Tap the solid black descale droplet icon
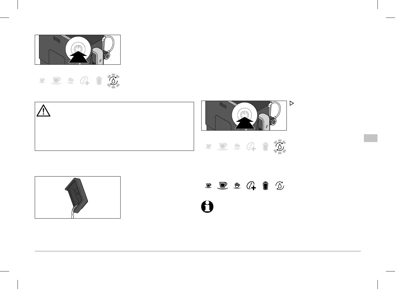 pyautogui.click(x=280, y=185)
